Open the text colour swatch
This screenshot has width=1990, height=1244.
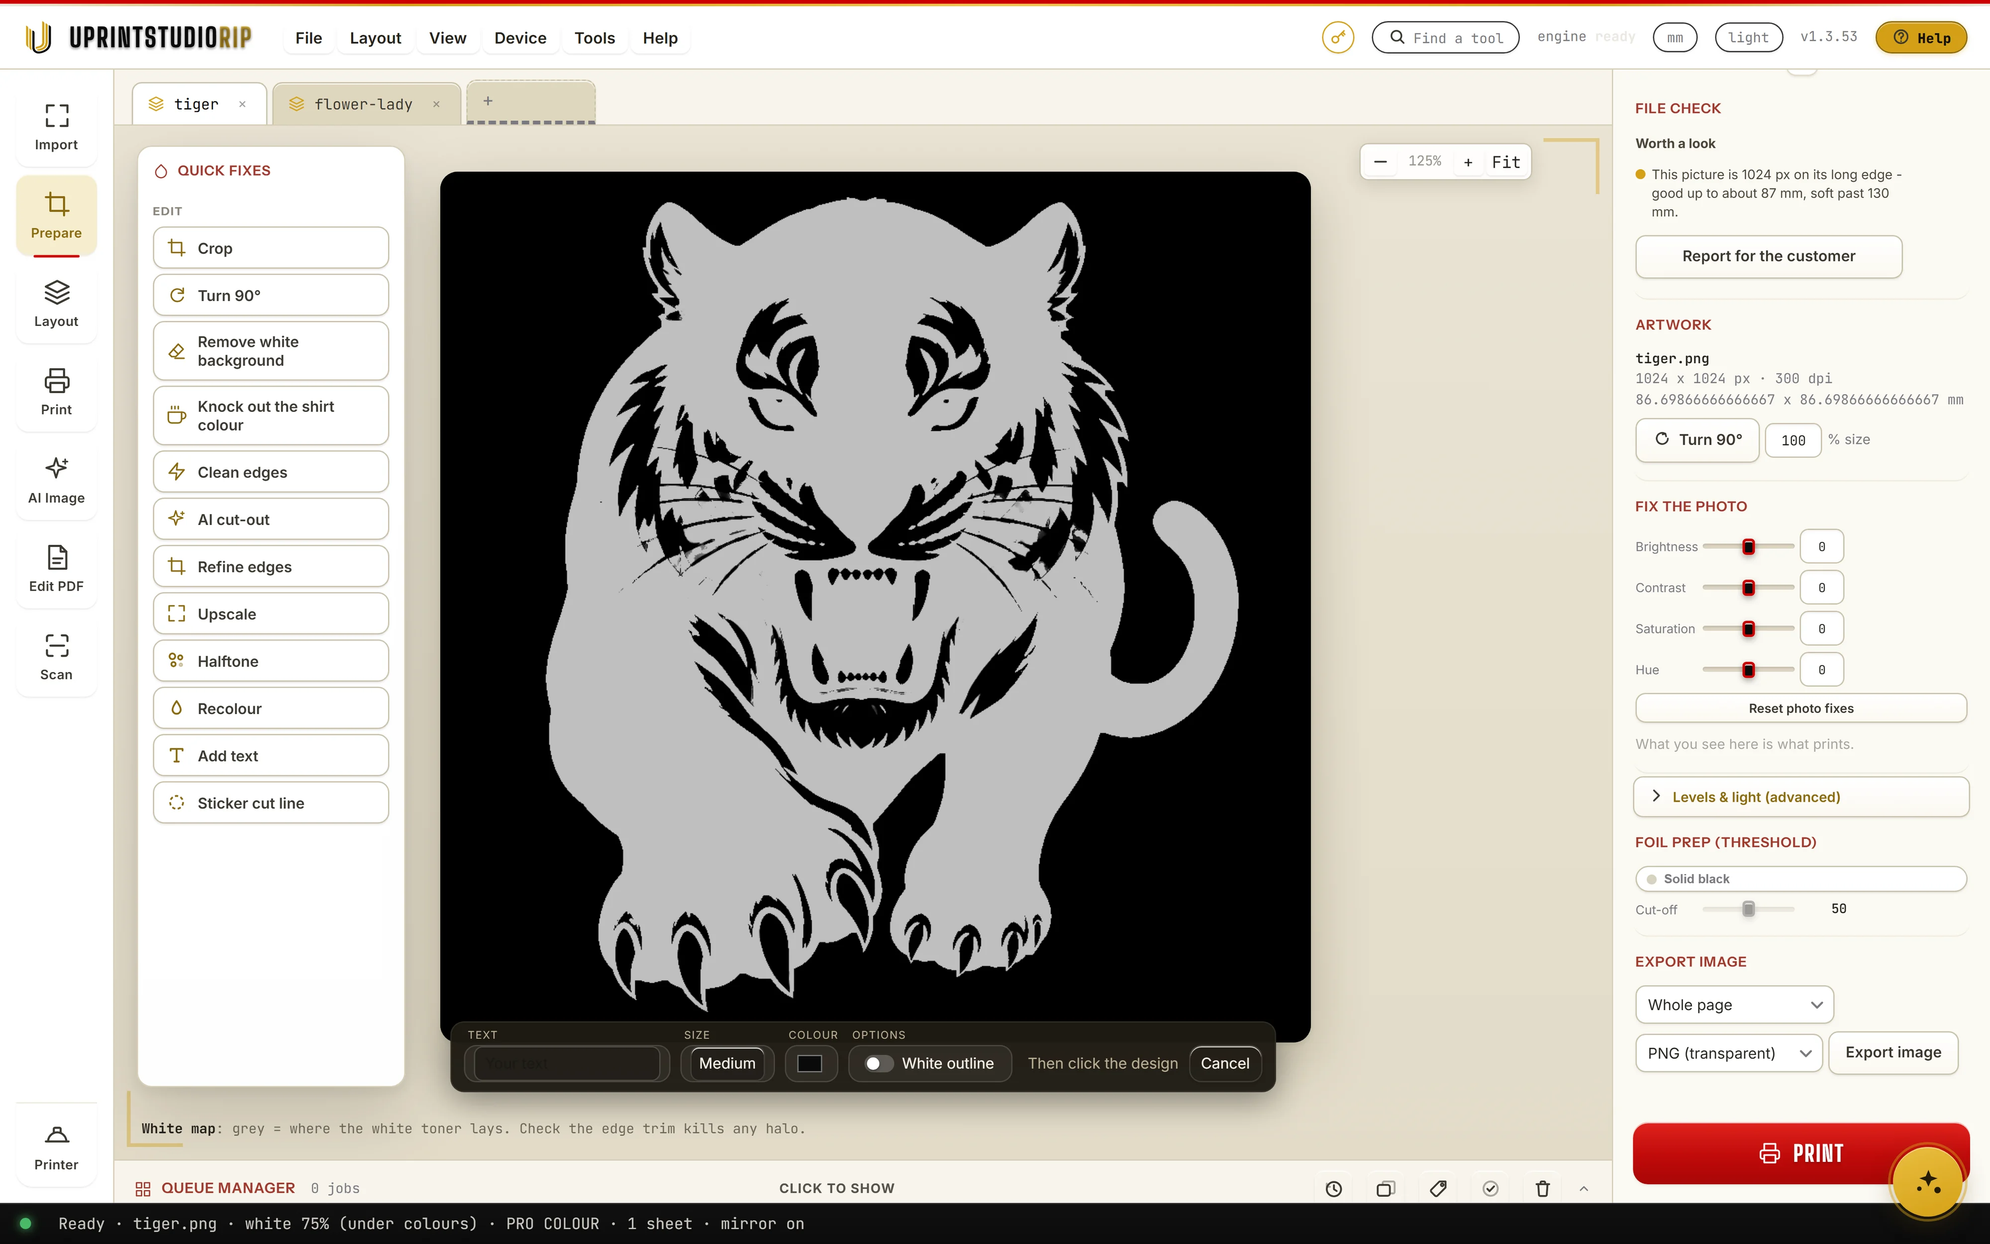click(810, 1063)
